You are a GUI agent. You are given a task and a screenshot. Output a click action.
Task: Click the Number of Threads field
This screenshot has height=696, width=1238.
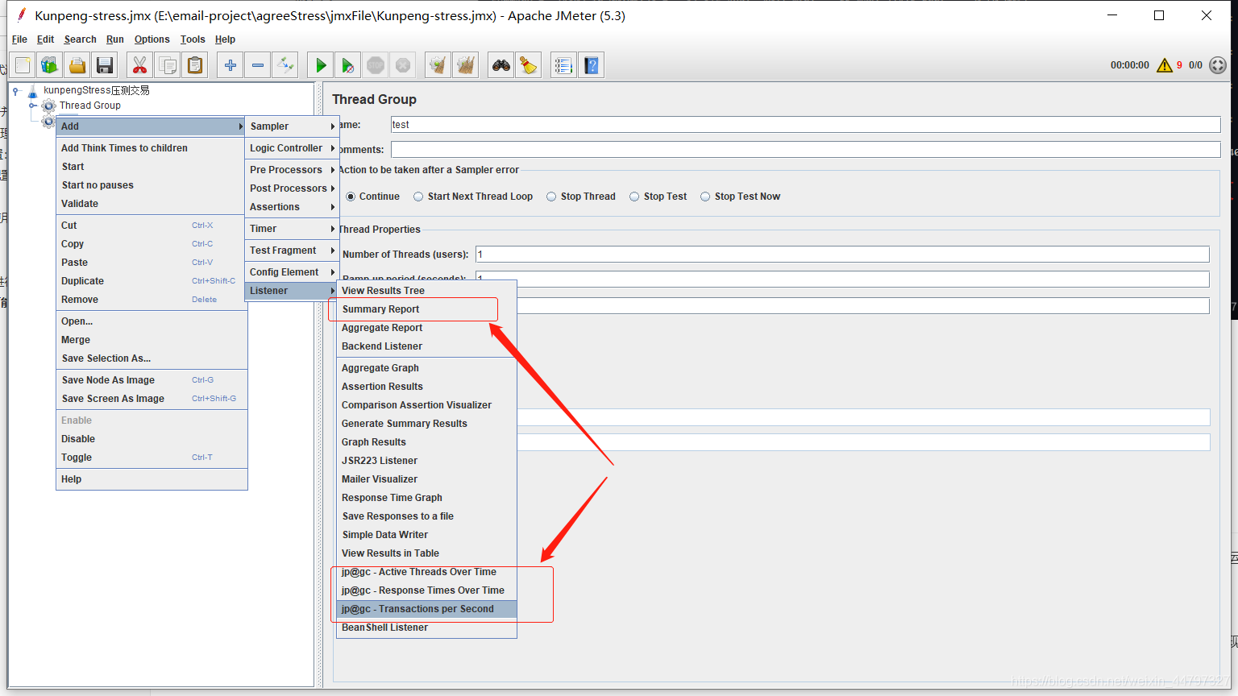tap(842, 255)
